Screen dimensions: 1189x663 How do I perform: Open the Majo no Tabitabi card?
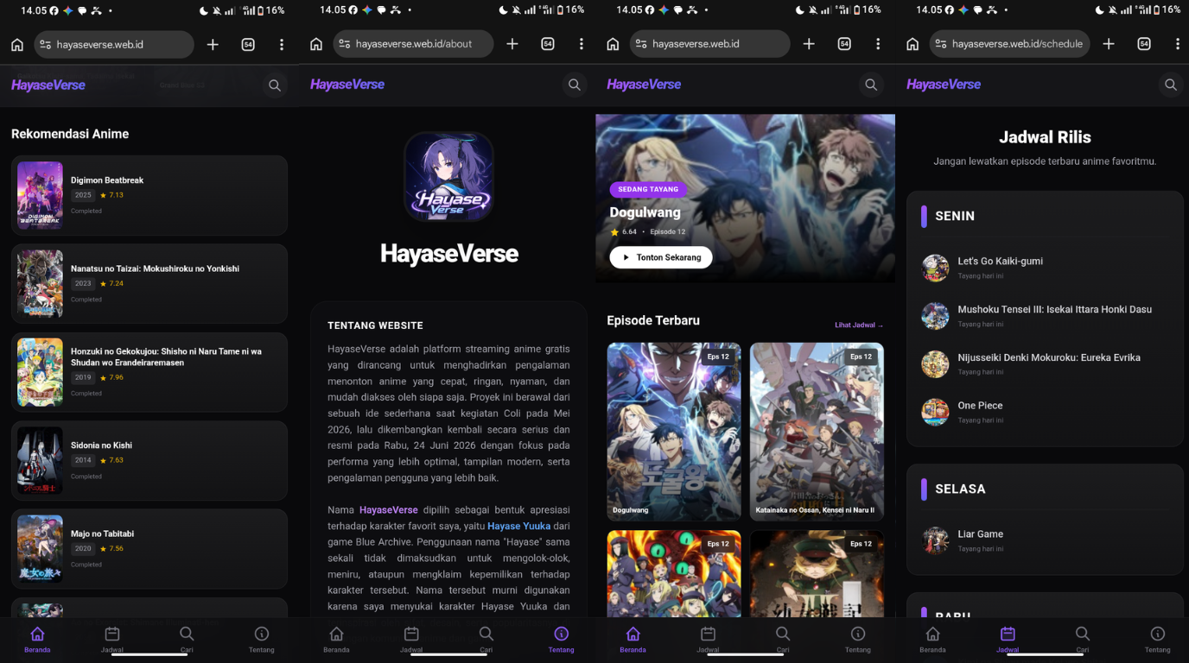click(149, 549)
